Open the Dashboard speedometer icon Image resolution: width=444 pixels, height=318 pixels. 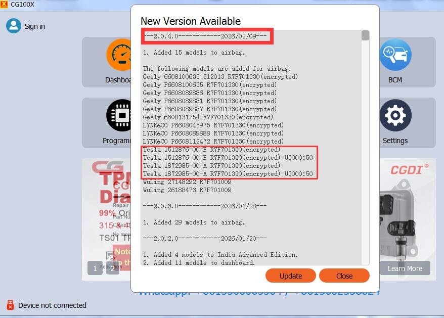coord(119,55)
